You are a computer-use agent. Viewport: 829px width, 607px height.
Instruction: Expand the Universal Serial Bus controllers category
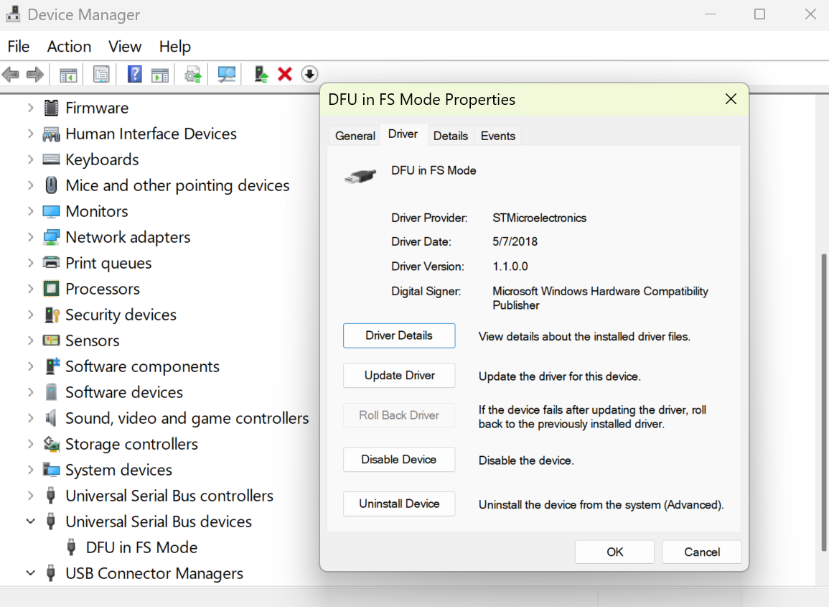pyautogui.click(x=30, y=496)
